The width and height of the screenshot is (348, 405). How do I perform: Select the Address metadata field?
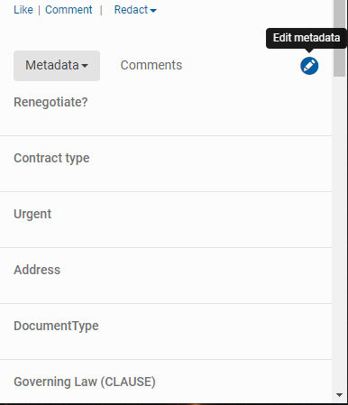(x=166, y=276)
